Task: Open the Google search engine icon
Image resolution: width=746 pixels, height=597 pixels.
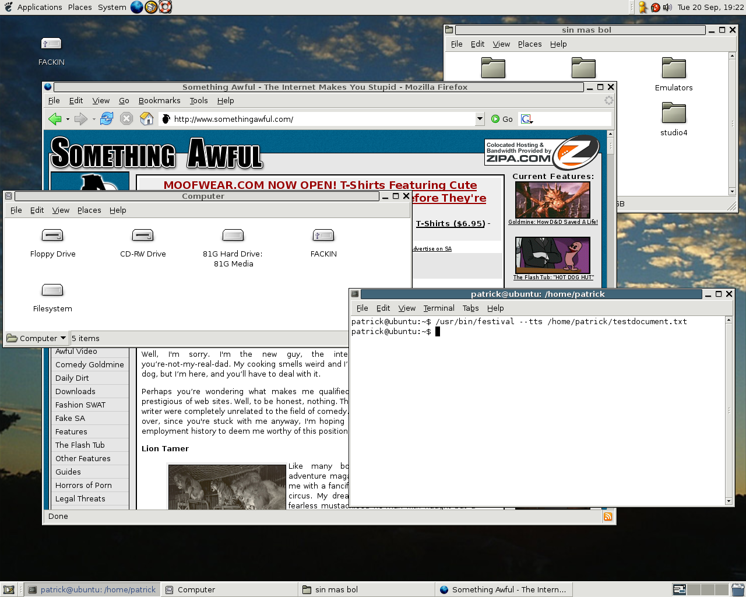Action: tap(527, 119)
